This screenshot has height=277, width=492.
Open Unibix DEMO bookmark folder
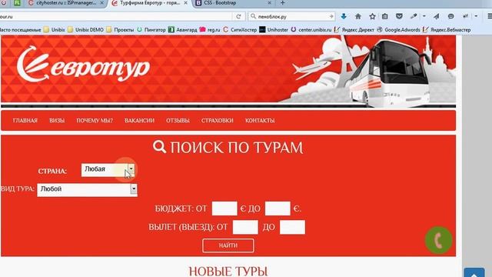pos(85,30)
